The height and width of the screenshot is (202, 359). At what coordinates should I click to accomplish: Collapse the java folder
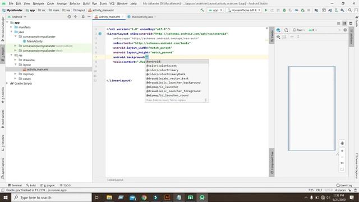point(11,32)
